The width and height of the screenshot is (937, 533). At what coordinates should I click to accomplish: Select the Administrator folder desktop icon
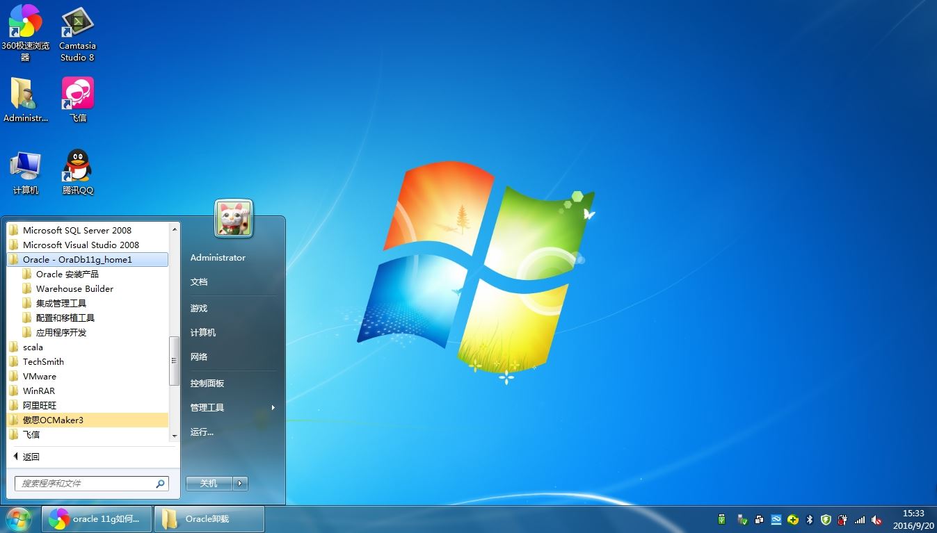point(25,99)
